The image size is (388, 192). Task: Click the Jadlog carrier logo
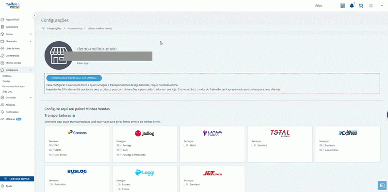tap(145, 133)
